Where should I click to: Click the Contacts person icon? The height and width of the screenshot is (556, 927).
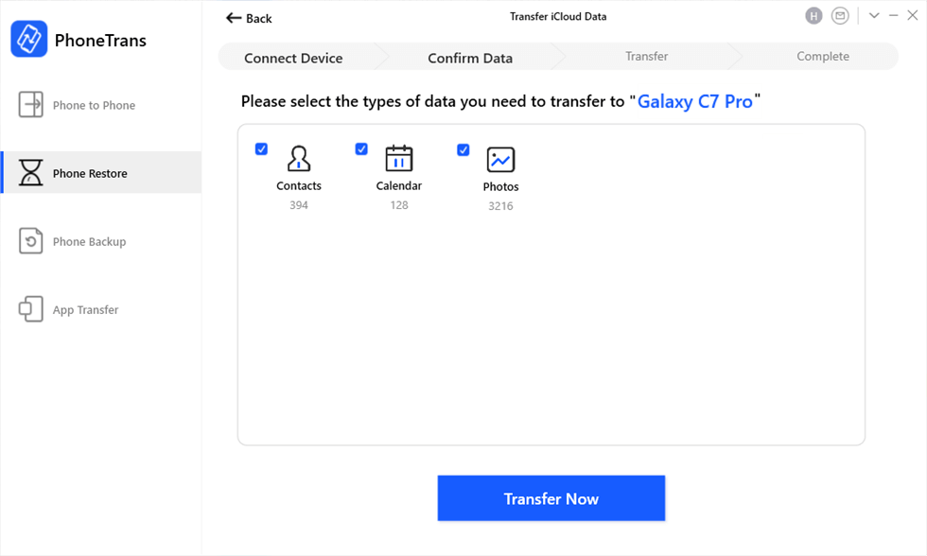299,158
